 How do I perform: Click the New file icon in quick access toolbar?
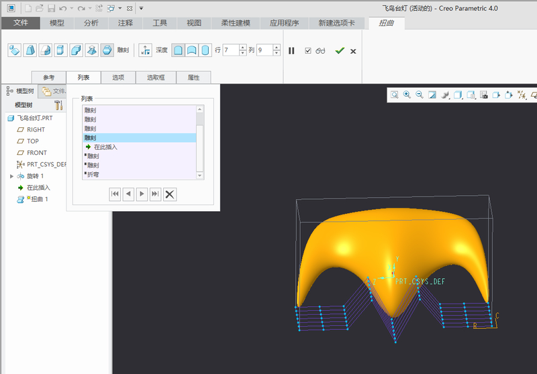click(x=28, y=8)
